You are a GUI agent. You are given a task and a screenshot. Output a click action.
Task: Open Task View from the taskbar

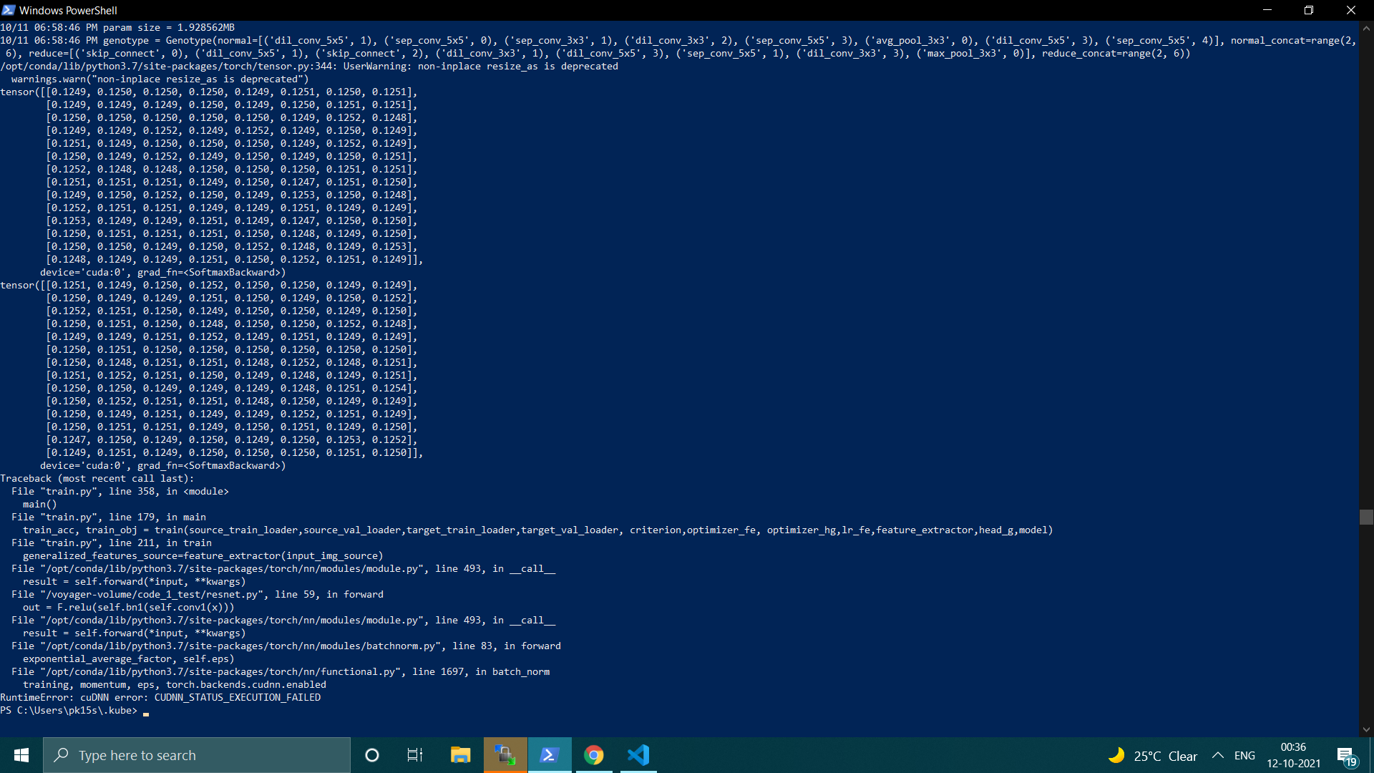pyautogui.click(x=414, y=755)
